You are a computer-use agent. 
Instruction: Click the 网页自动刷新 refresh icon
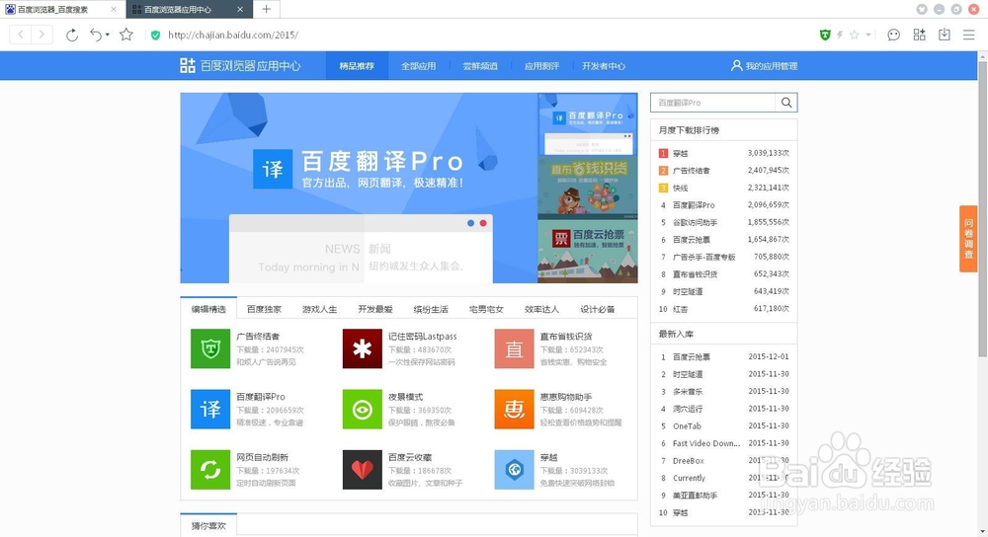[210, 469]
